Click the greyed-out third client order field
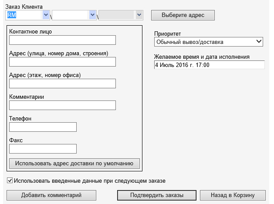 pos(116,15)
